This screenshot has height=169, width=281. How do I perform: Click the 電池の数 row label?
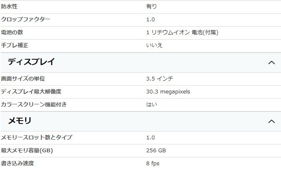pos(12,33)
